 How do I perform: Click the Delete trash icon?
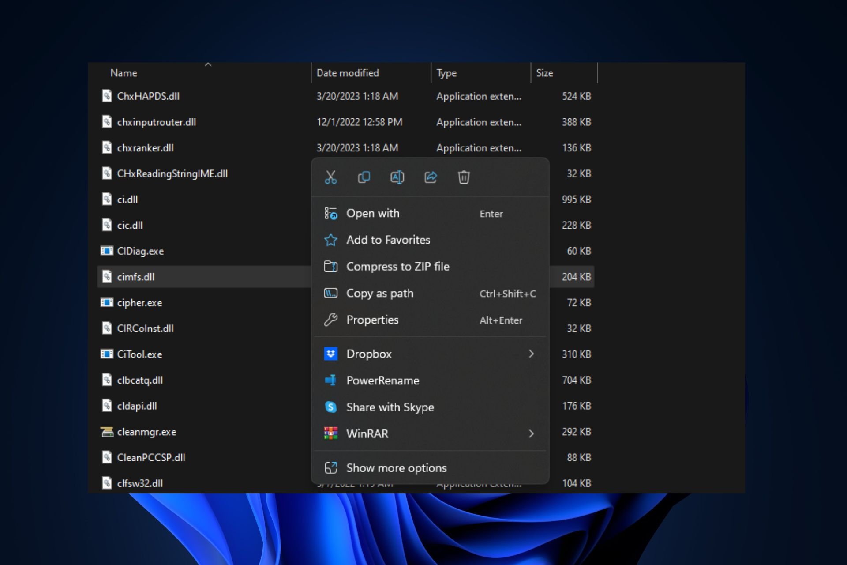(x=464, y=177)
